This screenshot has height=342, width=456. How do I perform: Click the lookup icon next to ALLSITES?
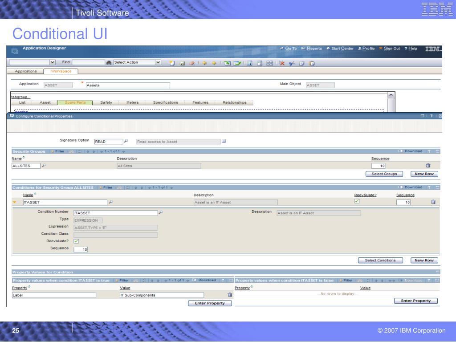[x=44, y=166]
